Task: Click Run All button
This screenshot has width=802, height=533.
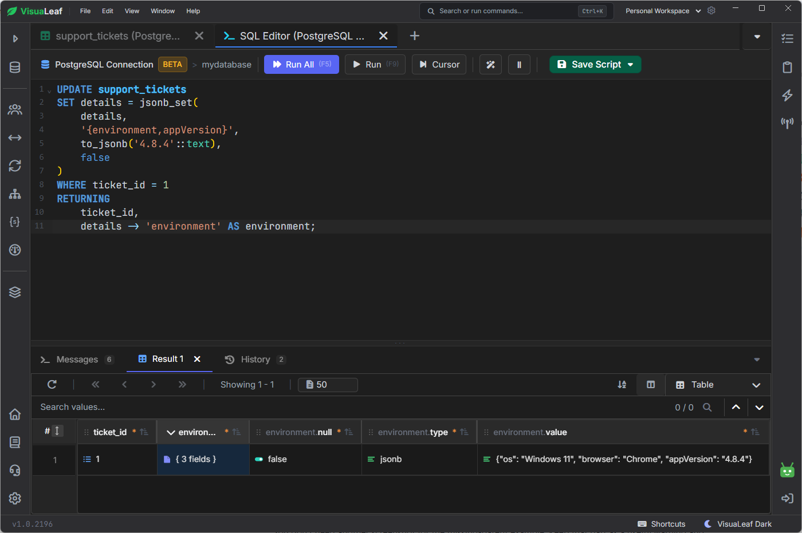Action: (301, 65)
